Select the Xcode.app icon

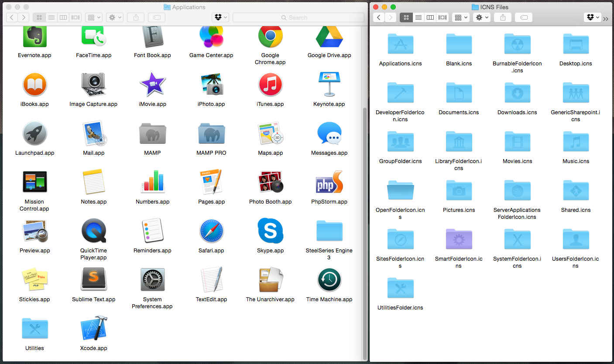click(93, 328)
